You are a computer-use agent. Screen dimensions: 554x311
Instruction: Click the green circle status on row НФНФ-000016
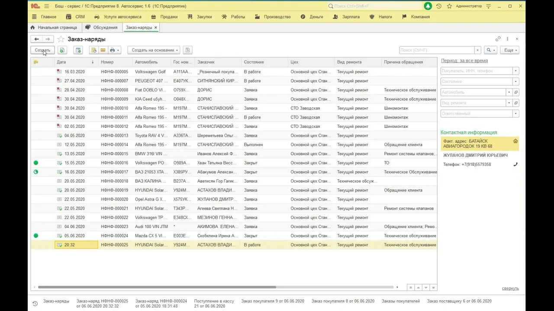click(36, 163)
